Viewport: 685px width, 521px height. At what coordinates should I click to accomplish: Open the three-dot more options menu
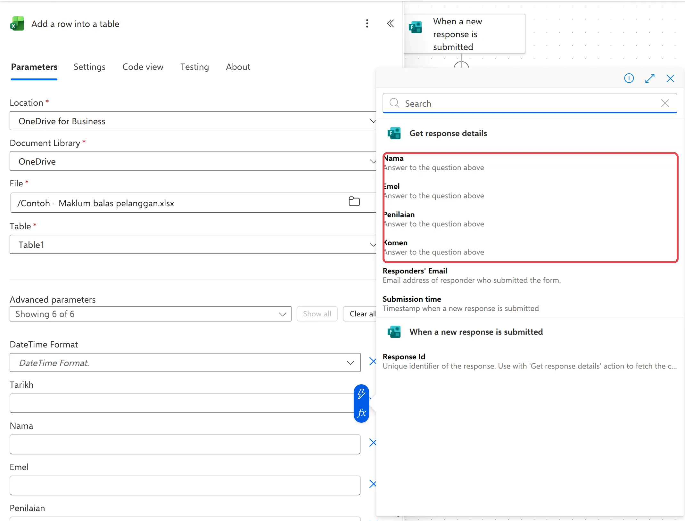[367, 23]
